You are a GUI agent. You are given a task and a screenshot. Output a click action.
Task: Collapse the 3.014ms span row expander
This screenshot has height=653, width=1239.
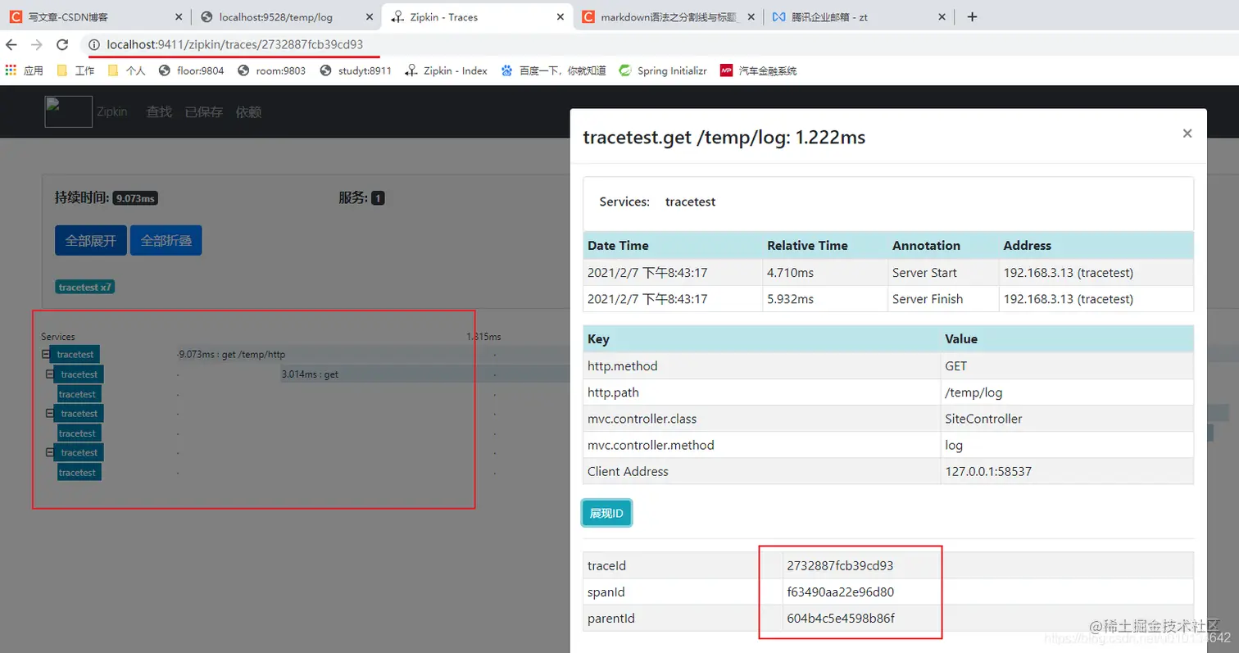coord(50,374)
